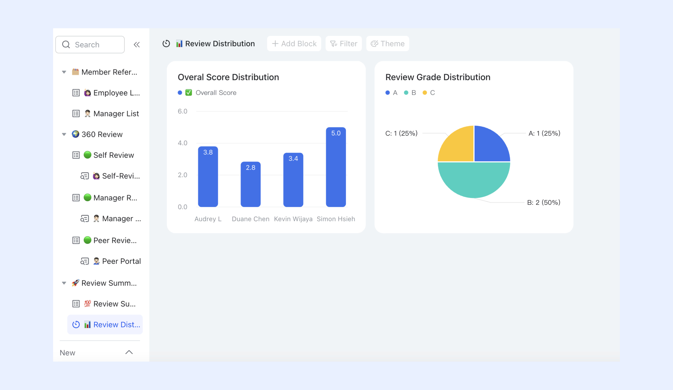Open Manager Review table in sidebar
Image resolution: width=673 pixels, height=390 pixels.
point(105,198)
